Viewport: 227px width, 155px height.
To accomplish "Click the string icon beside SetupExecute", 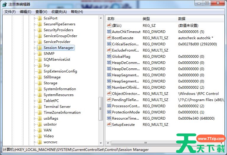I will 109,124.
